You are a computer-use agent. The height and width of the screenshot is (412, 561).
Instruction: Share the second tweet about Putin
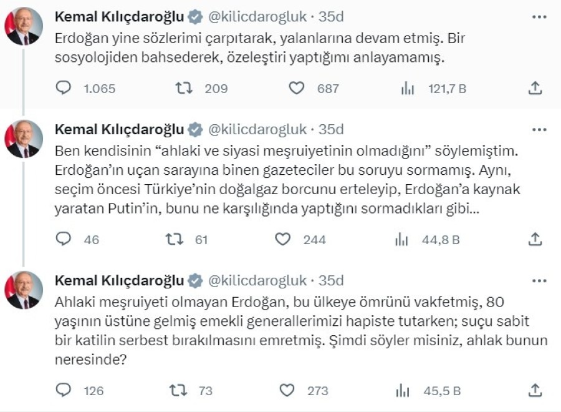535,239
